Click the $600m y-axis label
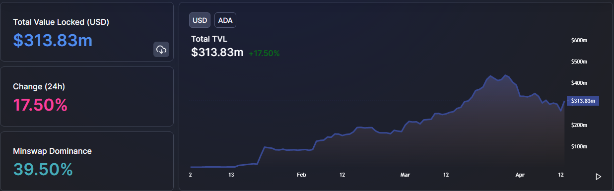Image resolution: width=614 pixels, height=191 pixels. [x=579, y=40]
